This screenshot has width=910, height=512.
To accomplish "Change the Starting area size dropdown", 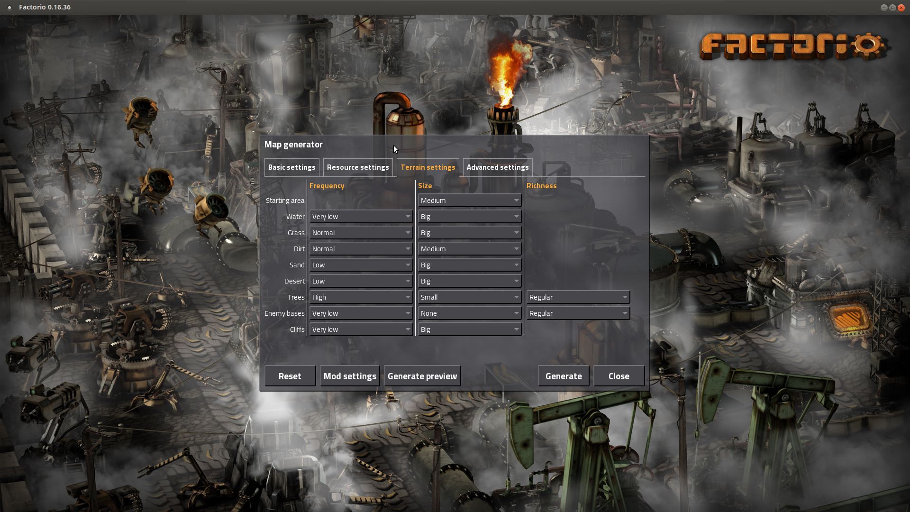I will pos(469,200).
